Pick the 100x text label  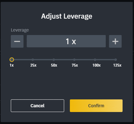97,65
